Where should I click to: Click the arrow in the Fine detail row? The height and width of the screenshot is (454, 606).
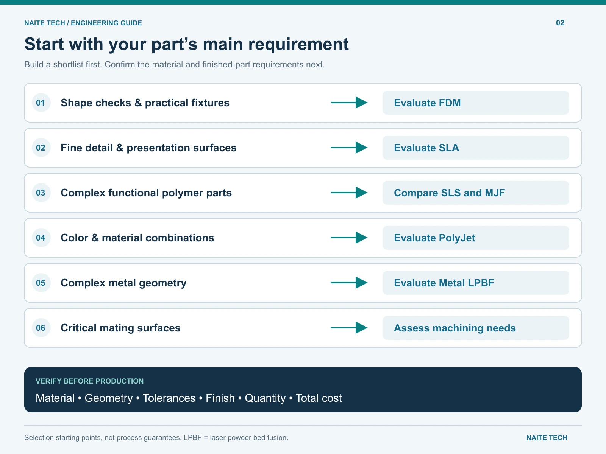point(349,148)
